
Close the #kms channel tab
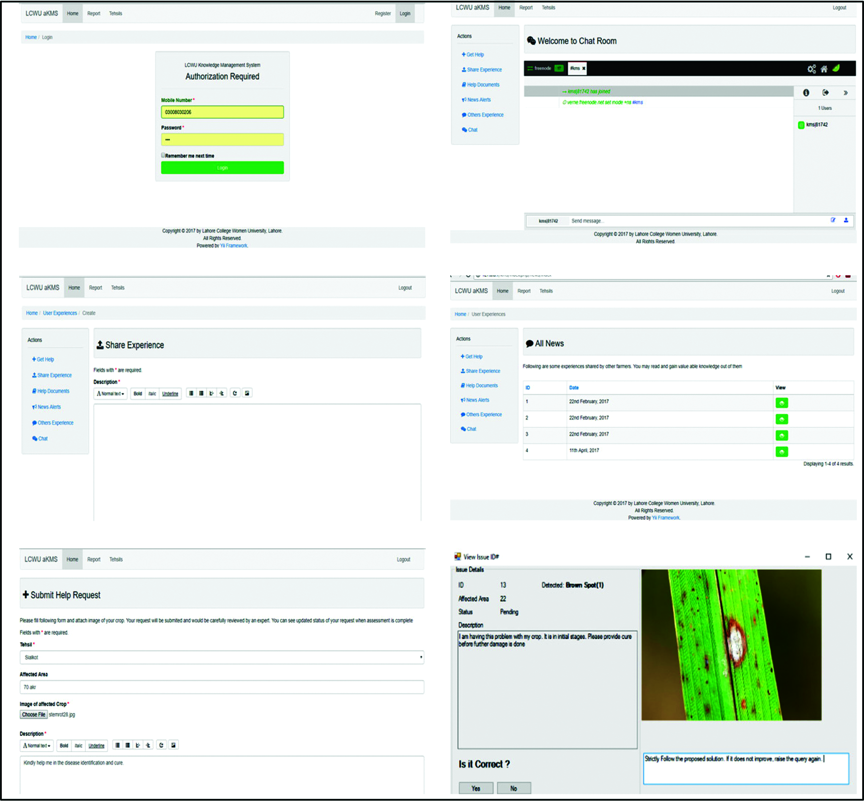(x=584, y=68)
